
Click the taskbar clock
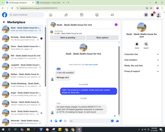154,129
